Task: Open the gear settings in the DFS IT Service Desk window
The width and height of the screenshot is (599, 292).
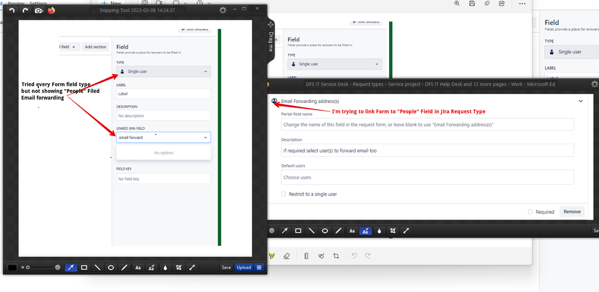Action: click(595, 84)
